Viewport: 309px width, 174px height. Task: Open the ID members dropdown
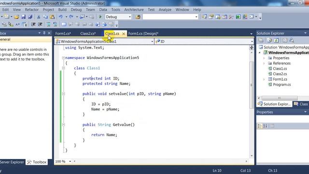click(x=252, y=42)
